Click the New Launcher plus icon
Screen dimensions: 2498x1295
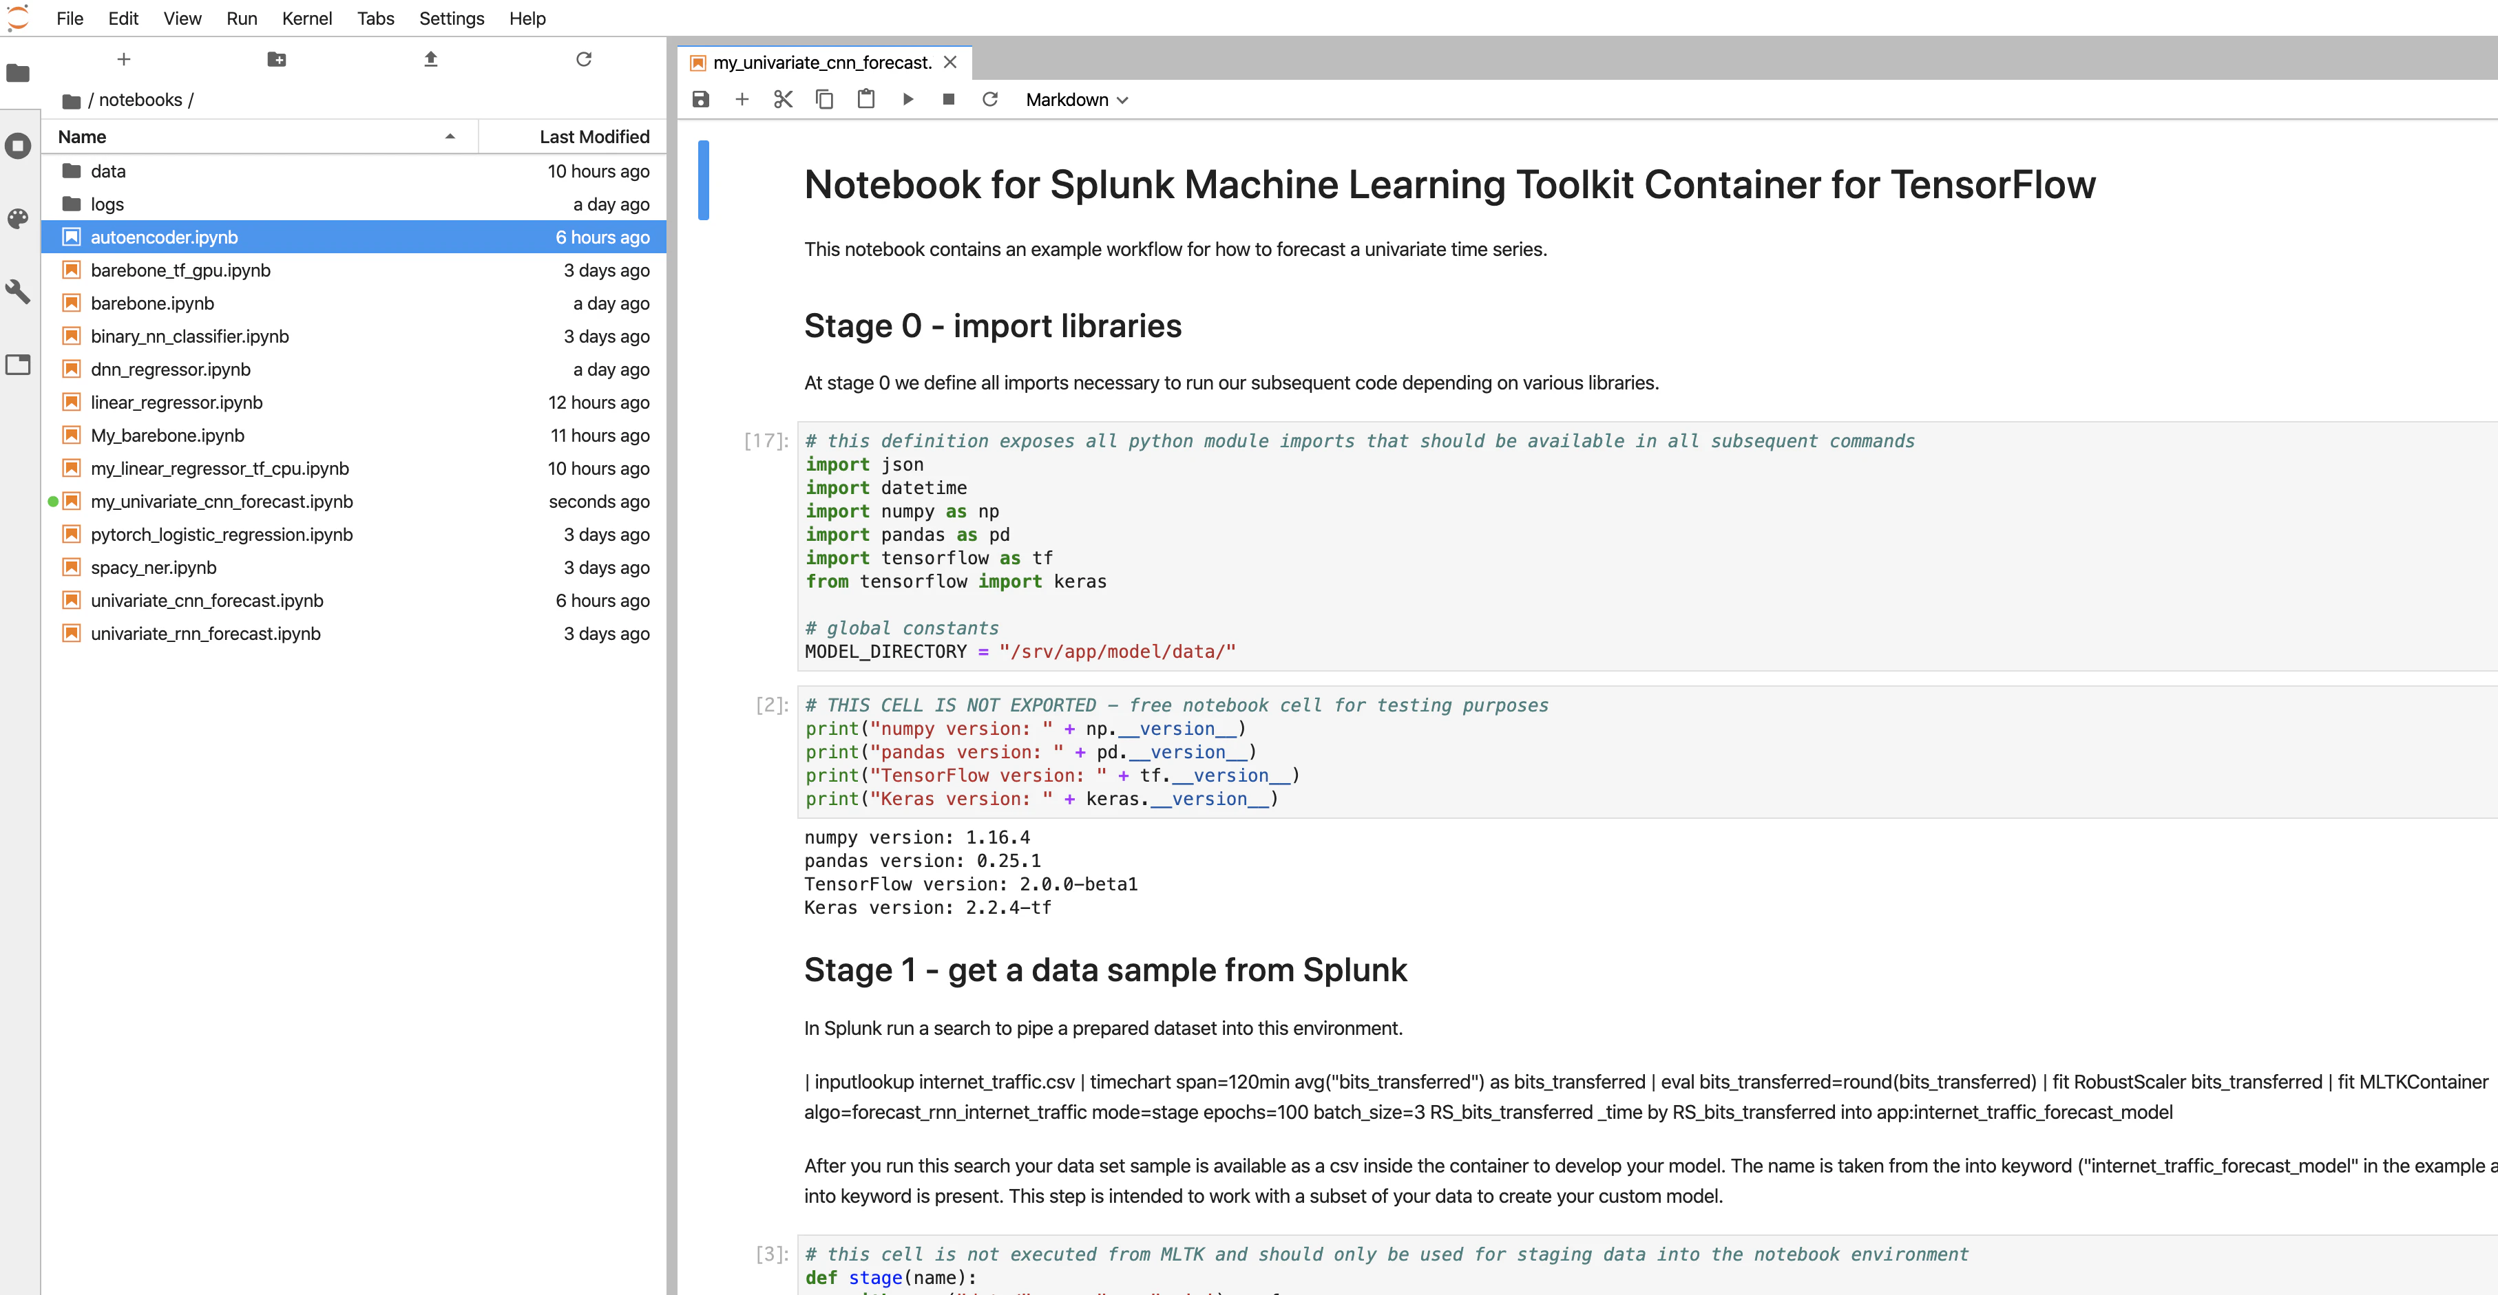[123, 59]
